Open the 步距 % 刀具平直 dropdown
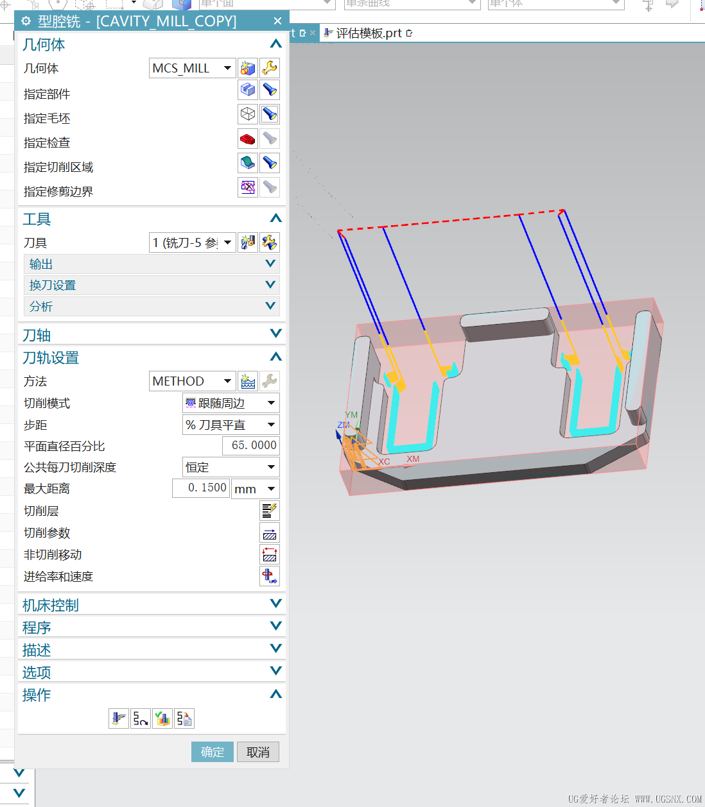 click(231, 425)
